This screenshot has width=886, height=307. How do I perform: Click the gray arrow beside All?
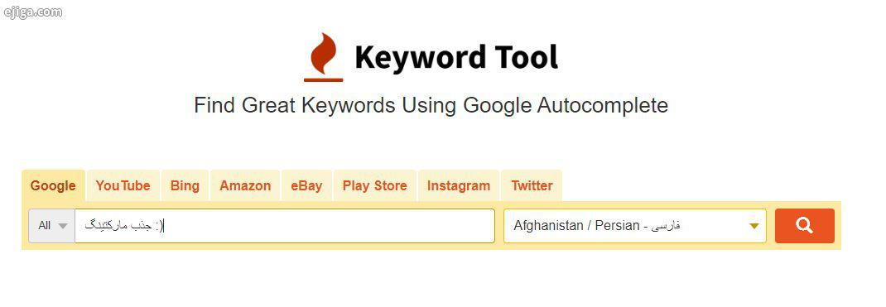[x=63, y=226]
